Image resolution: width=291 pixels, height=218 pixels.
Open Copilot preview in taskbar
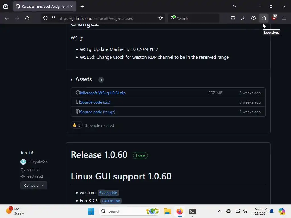point(282,211)
